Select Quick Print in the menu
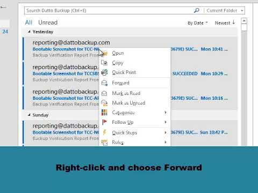 135,72
